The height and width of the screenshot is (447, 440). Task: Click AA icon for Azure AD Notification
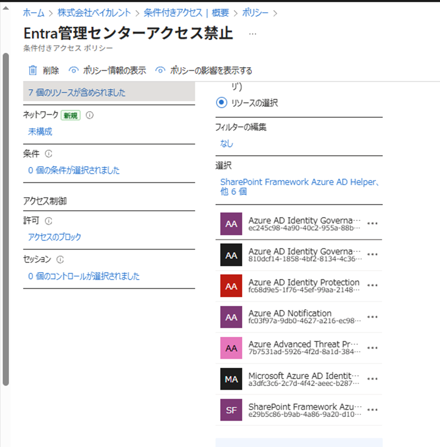[231, 317]
